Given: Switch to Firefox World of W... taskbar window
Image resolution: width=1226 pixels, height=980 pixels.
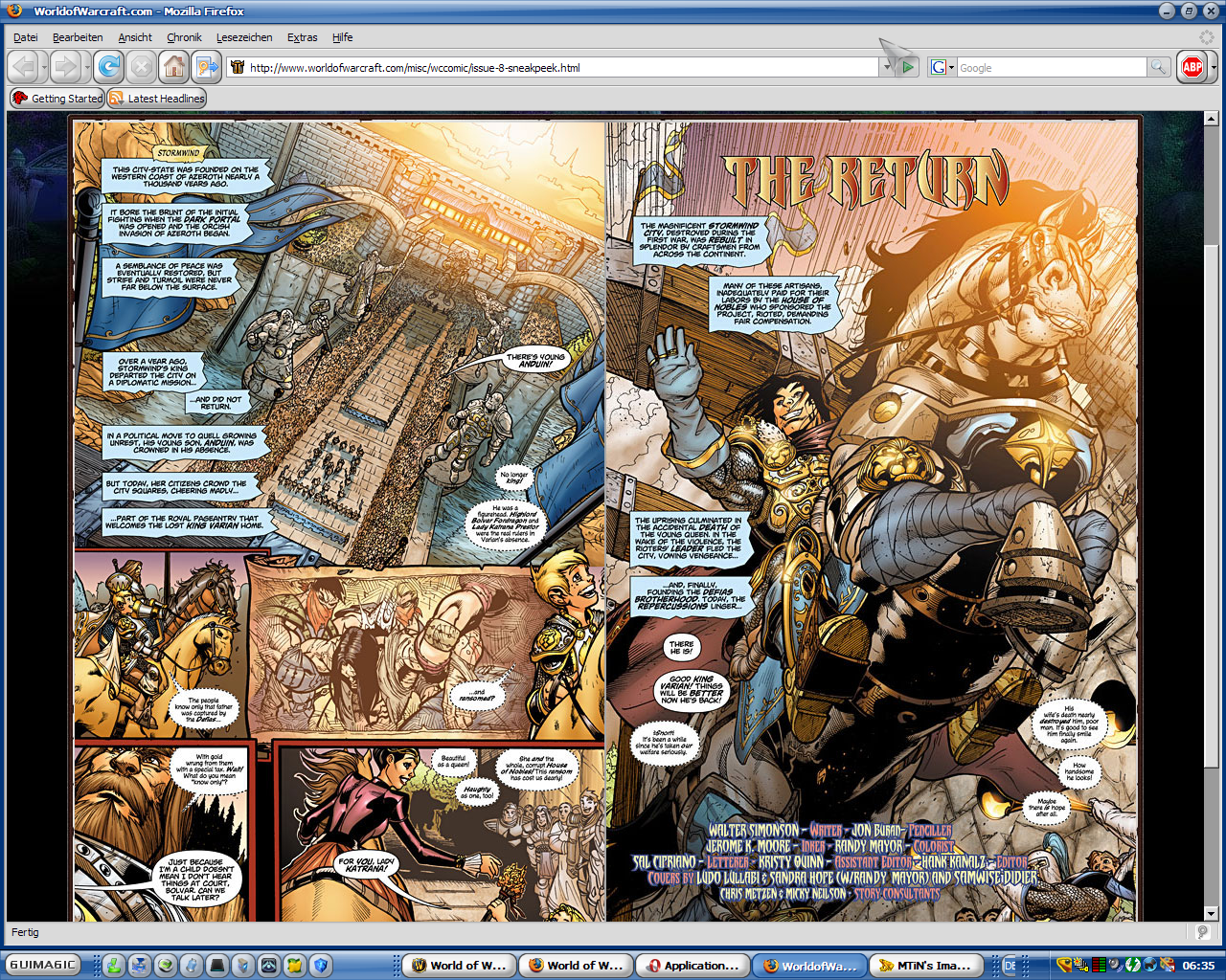Looking at the screenshot, I should pos(576,965).
